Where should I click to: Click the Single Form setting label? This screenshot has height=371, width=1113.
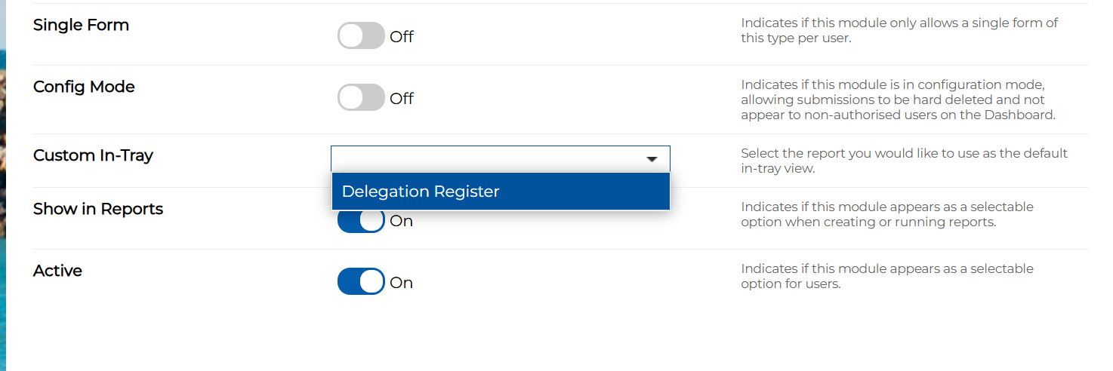click(81, 25)
